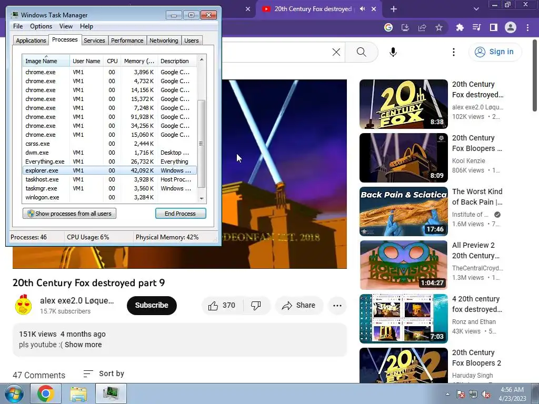Viewport: 539px width, 404px height.
Task: Click the network tray icon
Action: click(473, 394)
